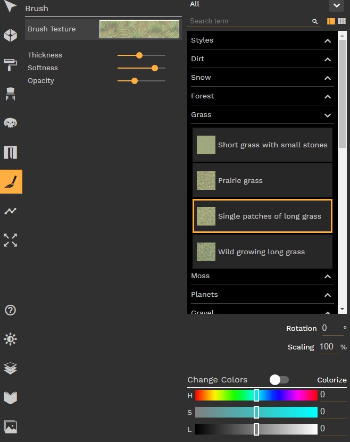Select the paint roller tool
Viewport: 350px width, 442px height.
coord(11,65)
